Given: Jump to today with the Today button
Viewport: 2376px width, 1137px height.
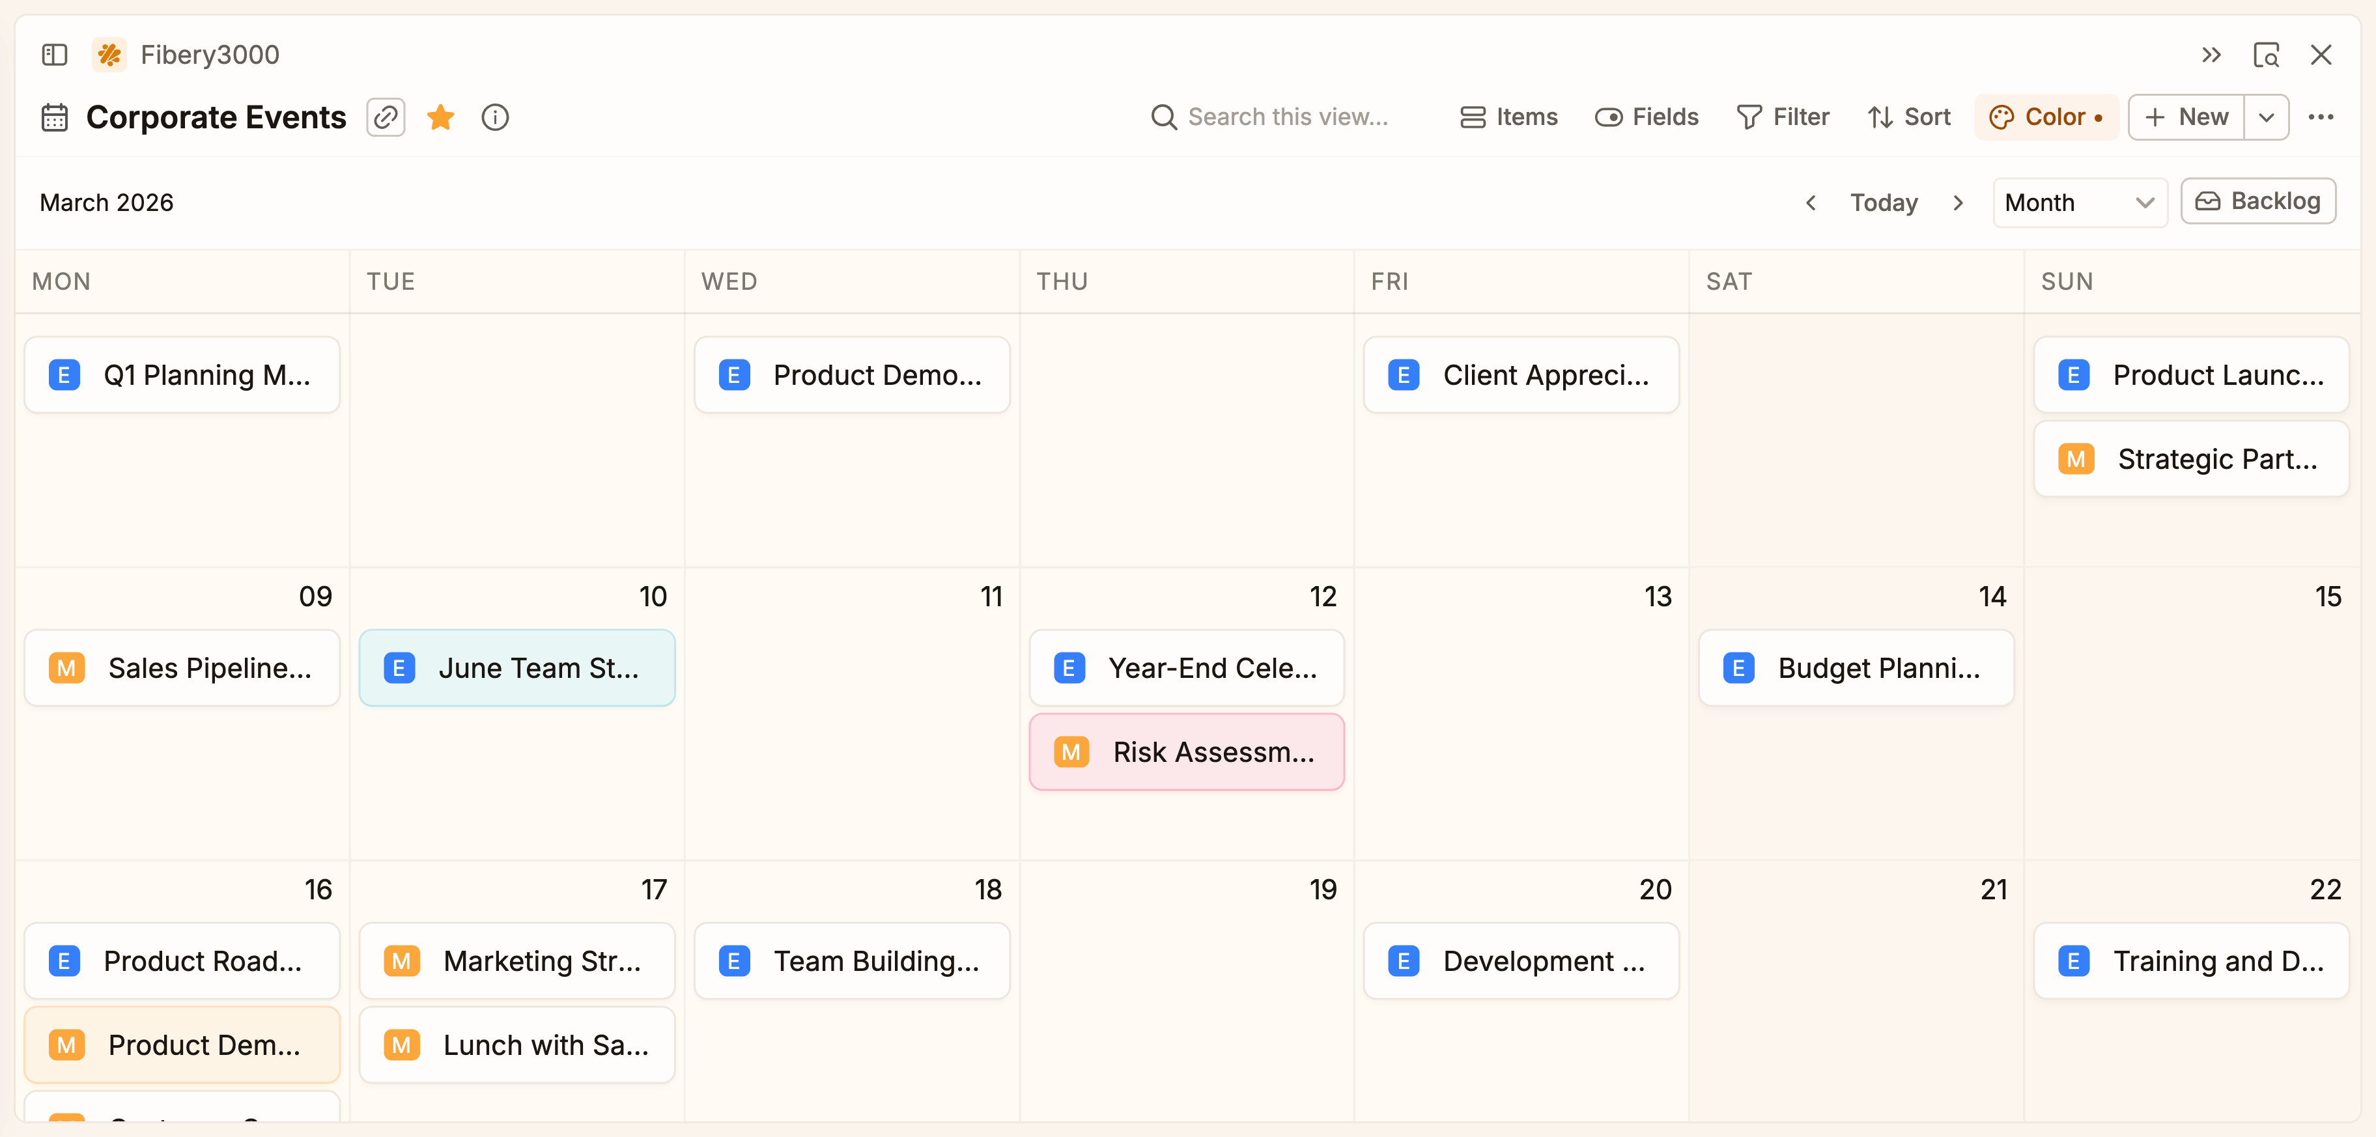Looking at the screenshot, I should [1884, 201].
